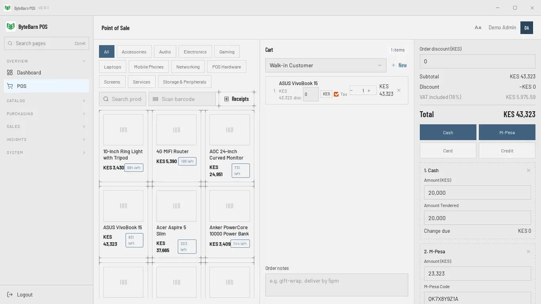Increase ASUS VivoBook quantity with plus
This screenshot has height=304, width=541.
point(369,91)
